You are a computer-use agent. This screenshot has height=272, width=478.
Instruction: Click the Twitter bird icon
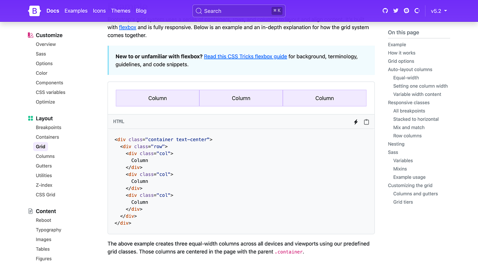point(395,11)
